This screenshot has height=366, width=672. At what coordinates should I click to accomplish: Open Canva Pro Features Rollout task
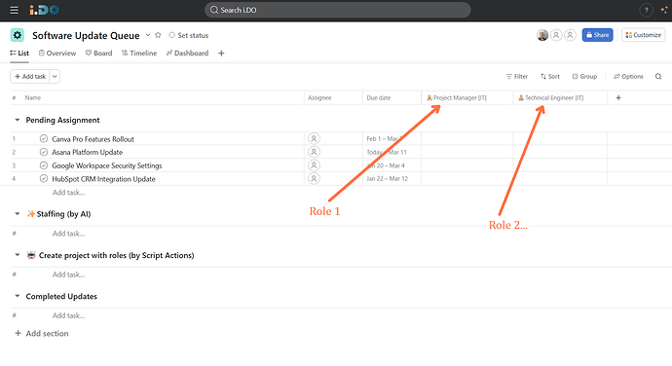93,139
